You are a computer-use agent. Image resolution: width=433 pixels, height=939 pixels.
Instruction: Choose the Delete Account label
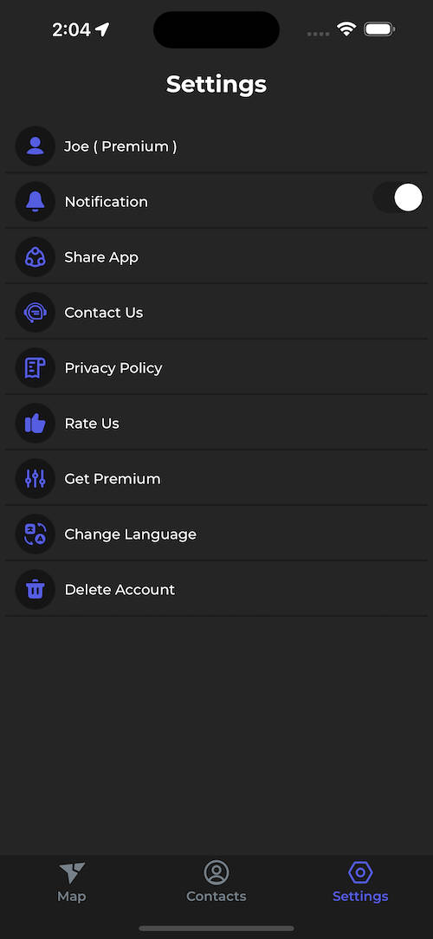tap(120, 589)
